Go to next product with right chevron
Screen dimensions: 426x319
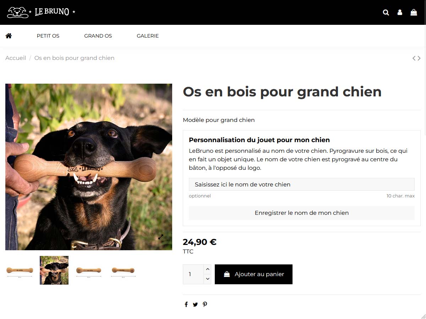(419, 58)
